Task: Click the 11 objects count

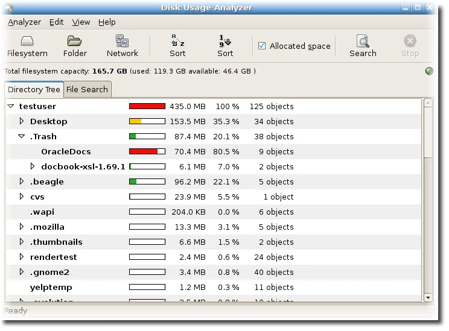Action: [274, 287]
